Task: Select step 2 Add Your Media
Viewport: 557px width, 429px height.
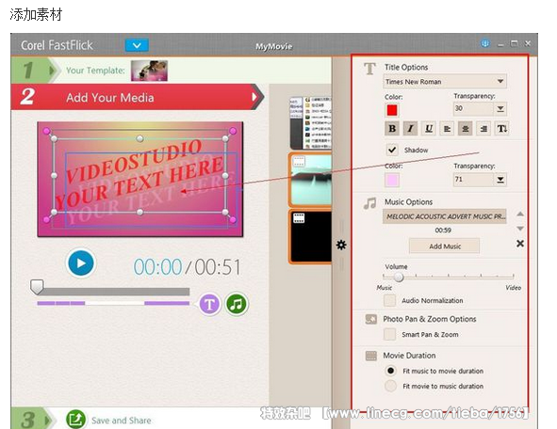Action: pos(137,97)
